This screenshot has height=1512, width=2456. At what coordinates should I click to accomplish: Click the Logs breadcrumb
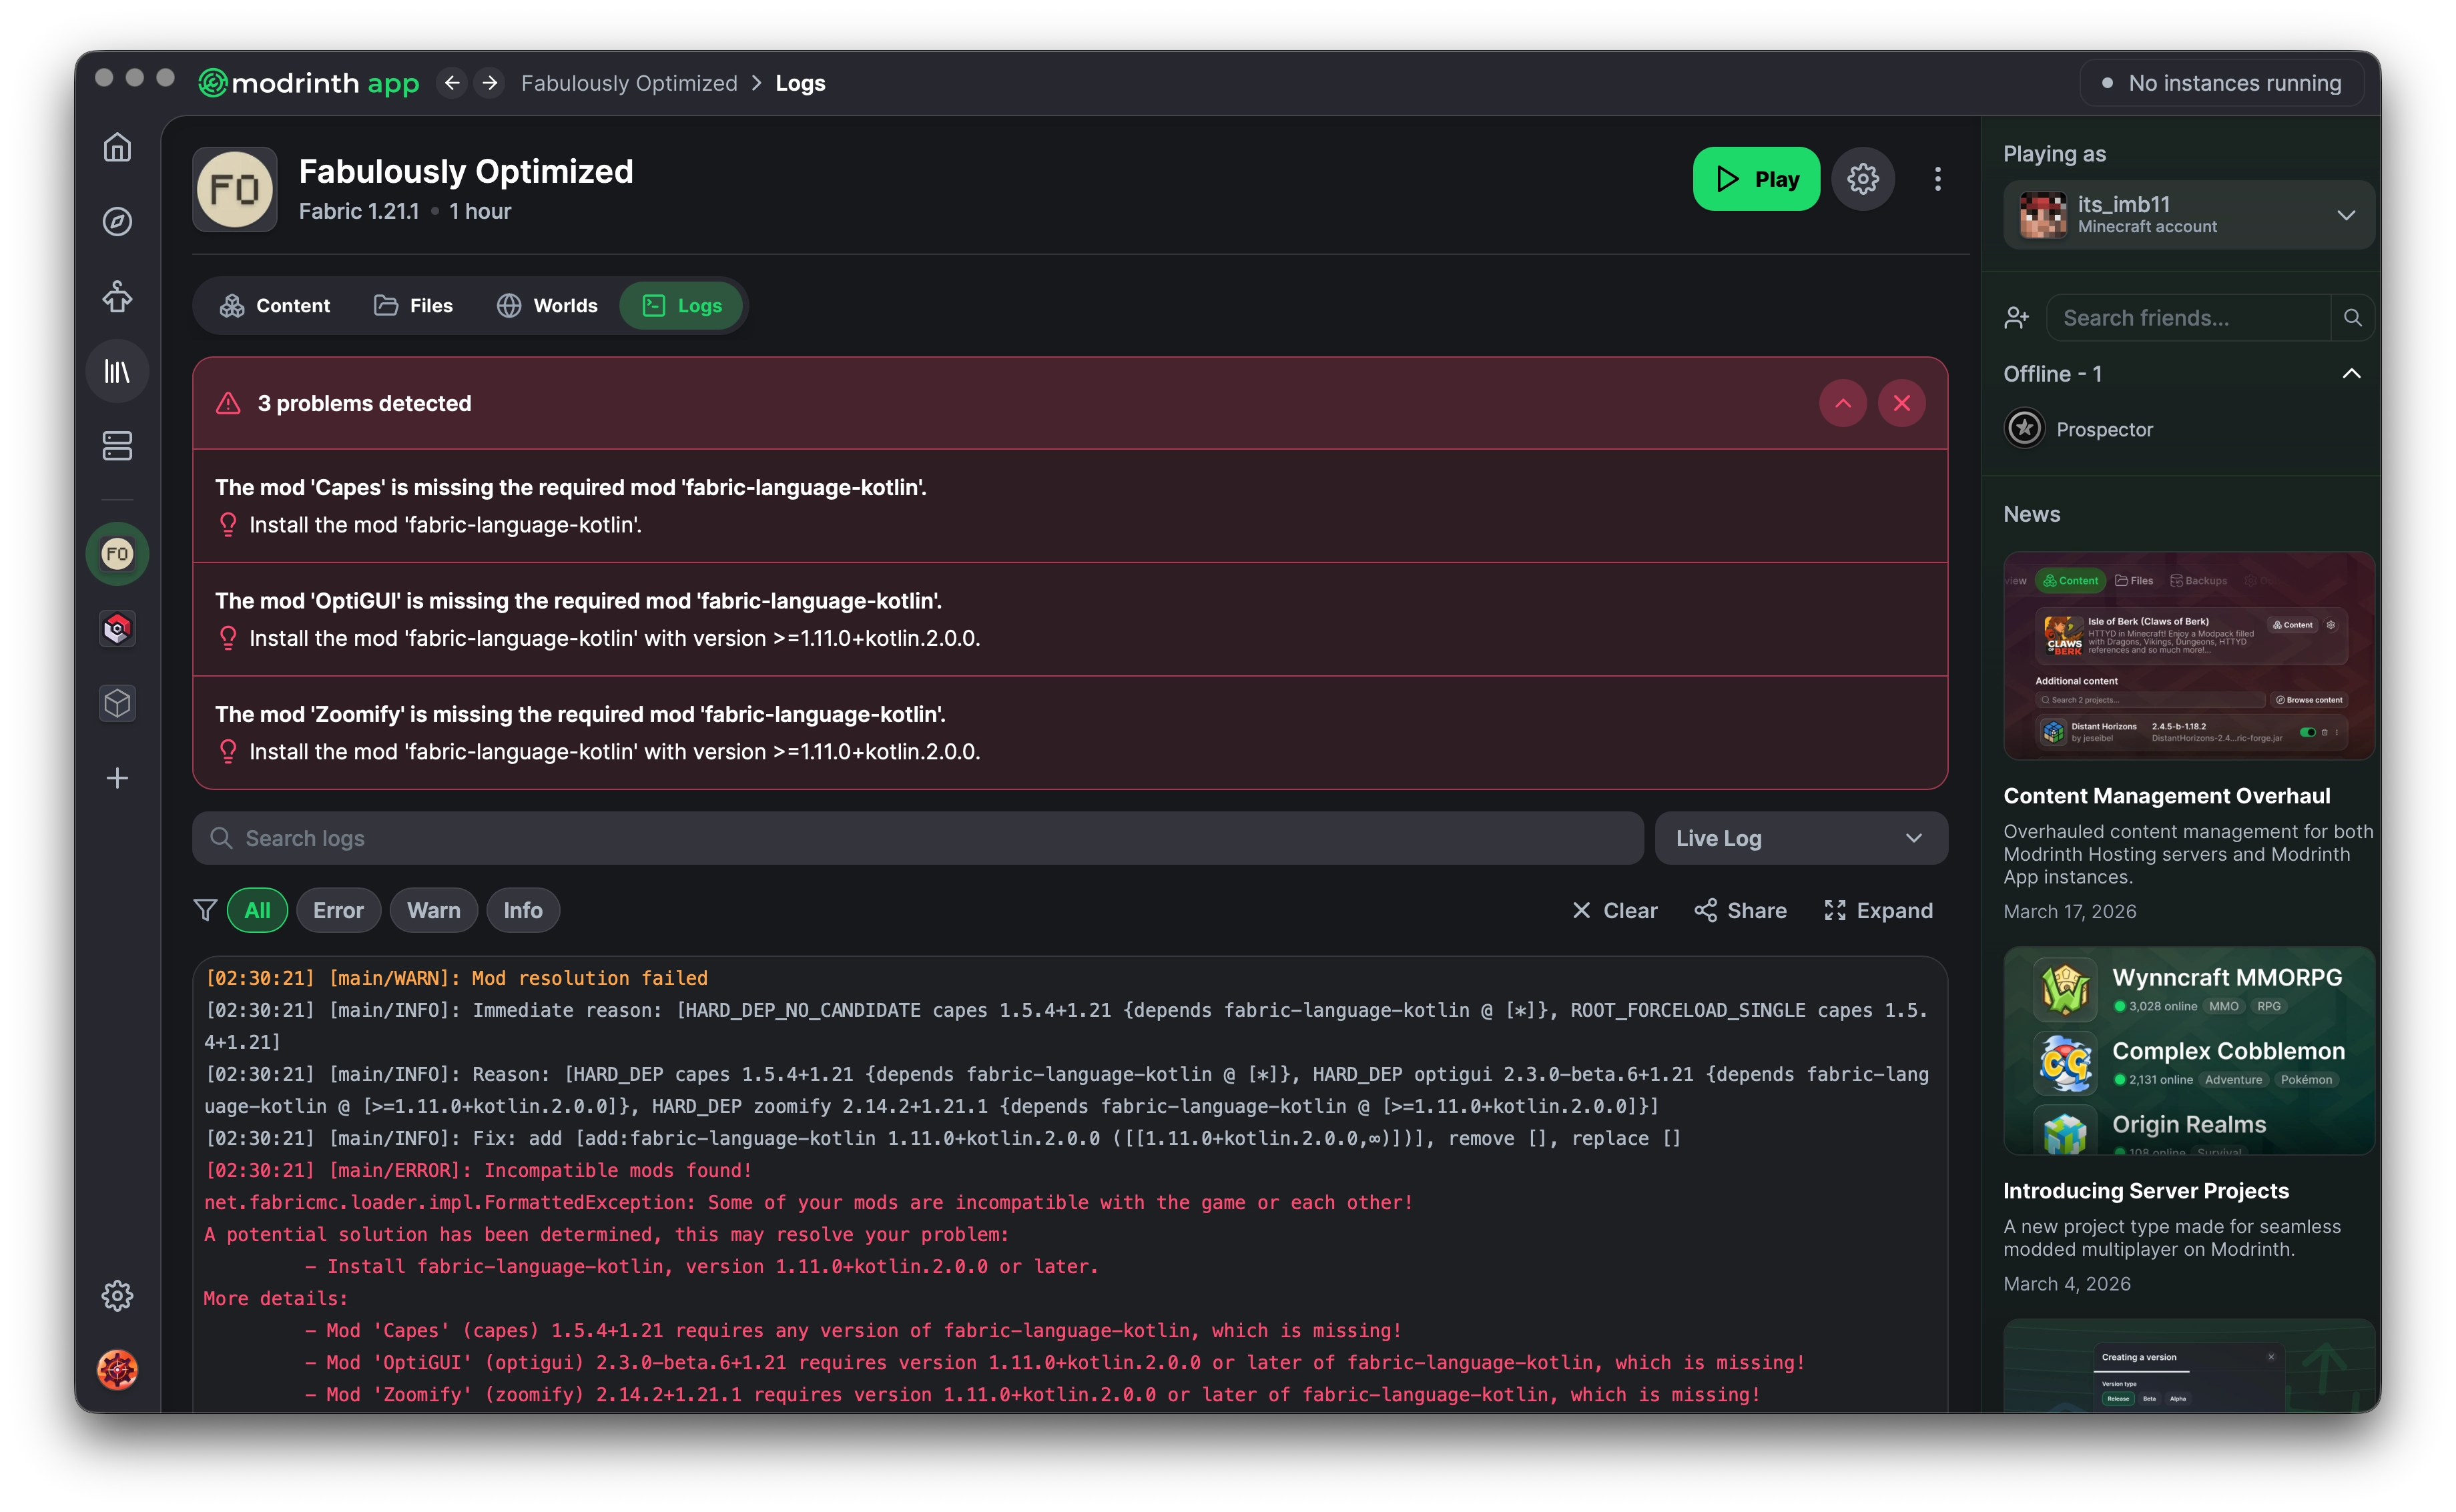801,83
